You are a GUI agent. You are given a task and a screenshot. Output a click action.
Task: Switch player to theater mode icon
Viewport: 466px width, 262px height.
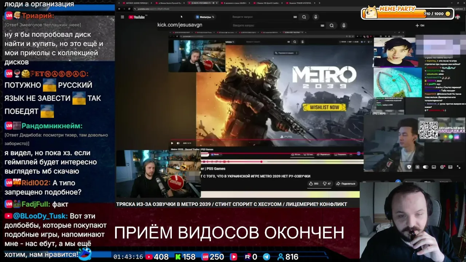click(x=450, y=167)
